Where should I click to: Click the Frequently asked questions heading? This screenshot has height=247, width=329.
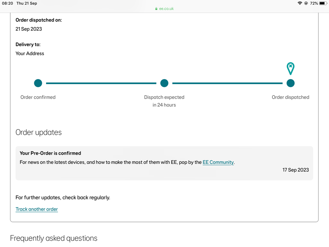click(x=54, y=238)
